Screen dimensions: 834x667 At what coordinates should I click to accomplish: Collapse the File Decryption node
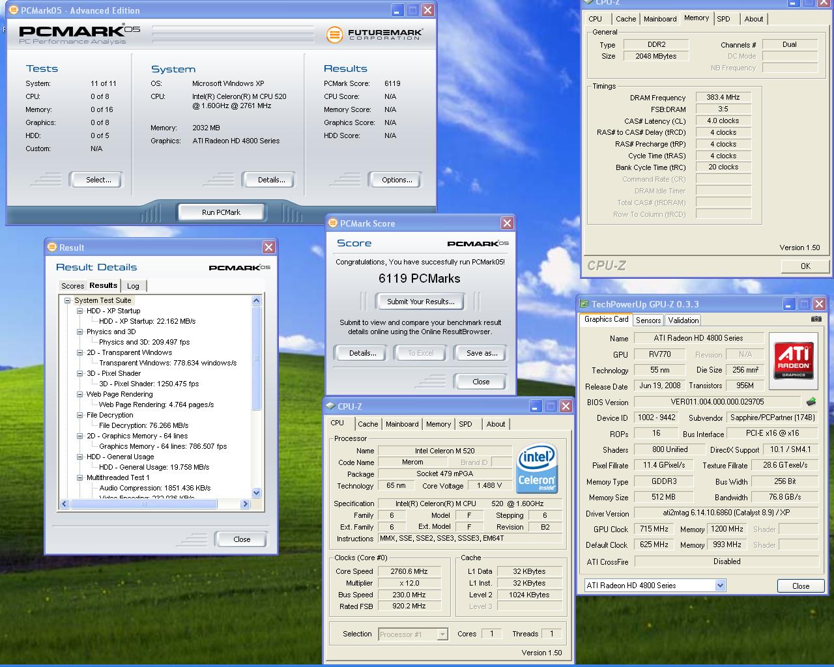[x=80, y=415]
